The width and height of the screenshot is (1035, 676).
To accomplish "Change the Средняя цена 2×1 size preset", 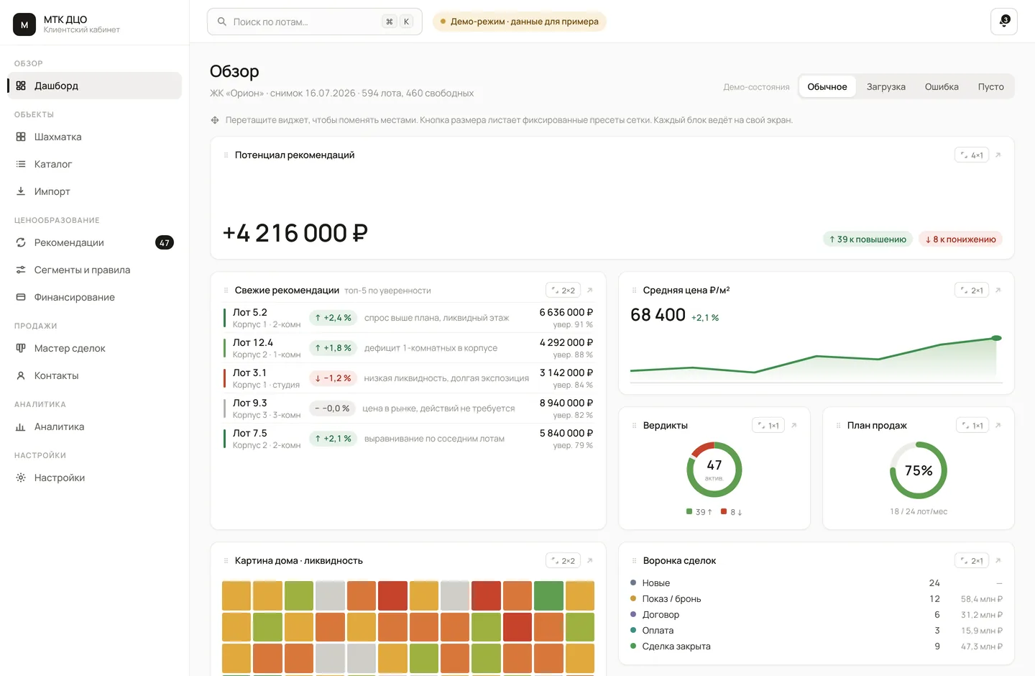I will [972, 291].
